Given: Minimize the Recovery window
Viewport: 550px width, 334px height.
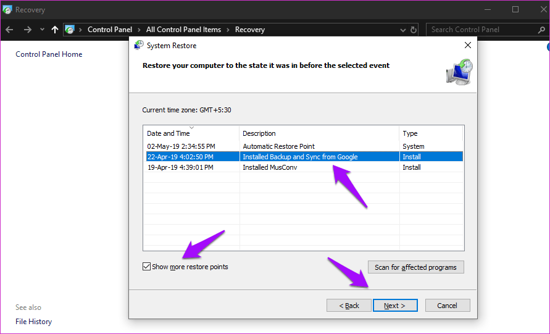Looking at the screenshot, I should [x=488, y=9].
